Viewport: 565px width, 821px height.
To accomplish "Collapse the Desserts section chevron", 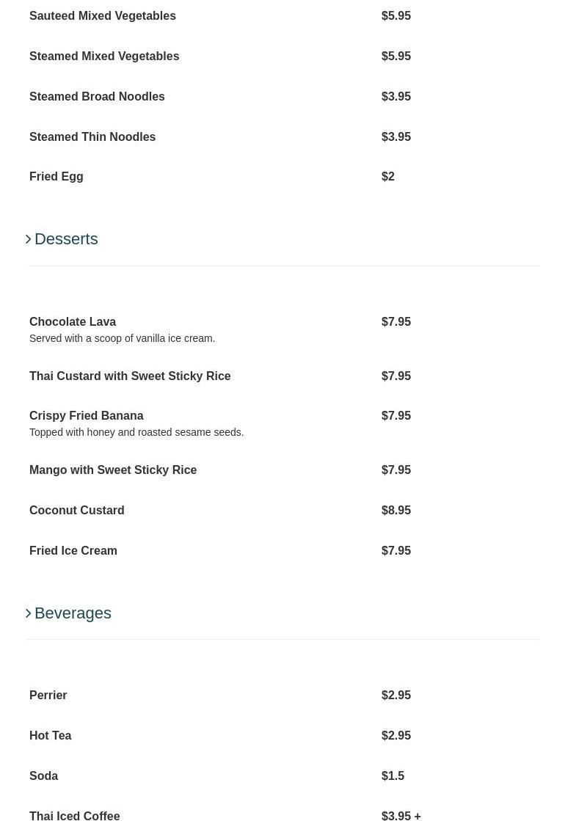I will [x=29, y=239].
